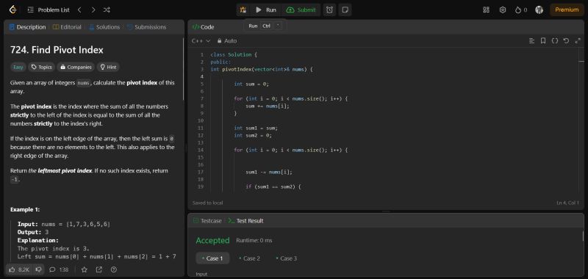Click the Easy difficulty tag
This screenshot has width=588, height=279.
18,67
